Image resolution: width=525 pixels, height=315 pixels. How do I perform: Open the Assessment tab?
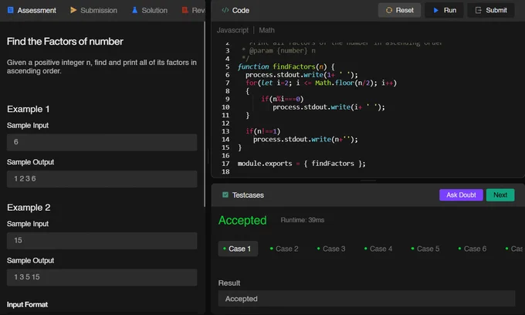click(x=32, y=10)
